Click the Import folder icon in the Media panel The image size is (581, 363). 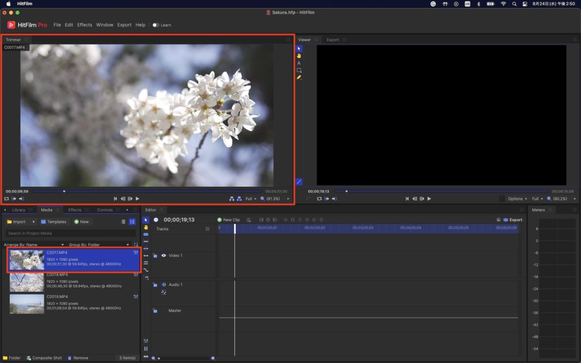pos(10,221)
